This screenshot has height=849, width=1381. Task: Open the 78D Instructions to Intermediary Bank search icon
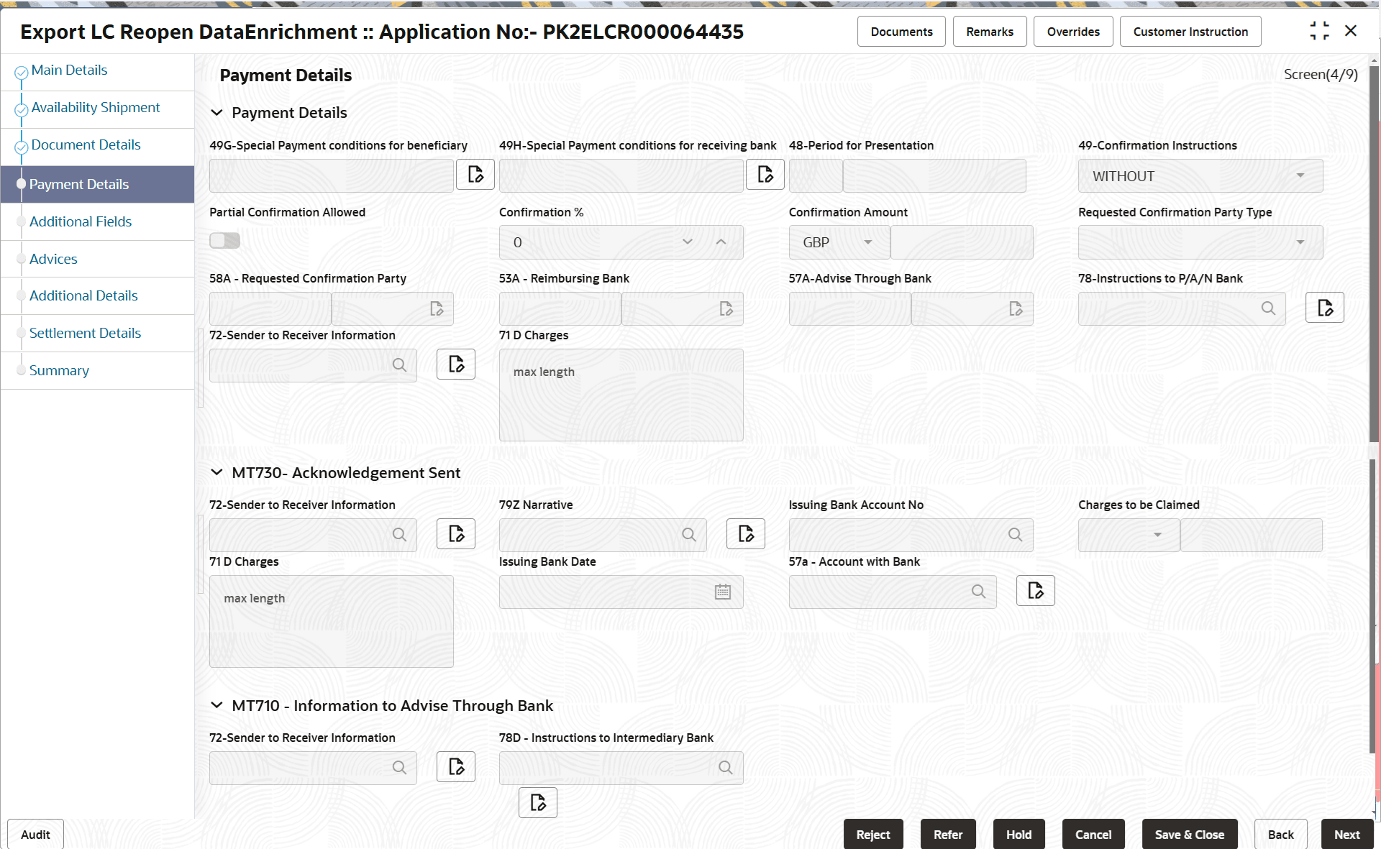tap(724, 768)
